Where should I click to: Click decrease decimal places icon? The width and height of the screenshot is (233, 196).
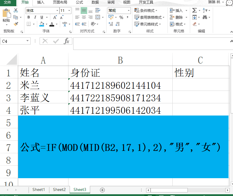coord(117,24)
